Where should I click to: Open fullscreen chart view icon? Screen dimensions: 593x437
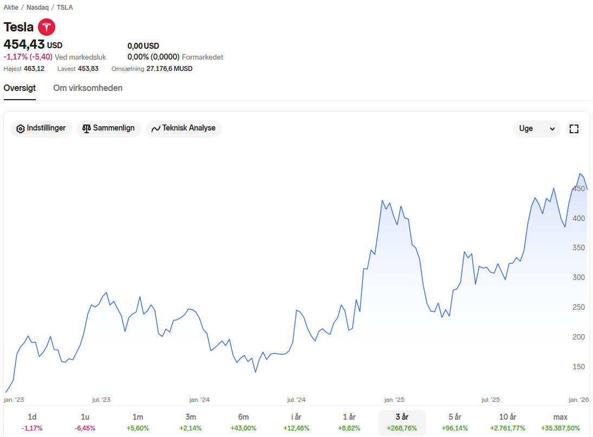(574, 129)
